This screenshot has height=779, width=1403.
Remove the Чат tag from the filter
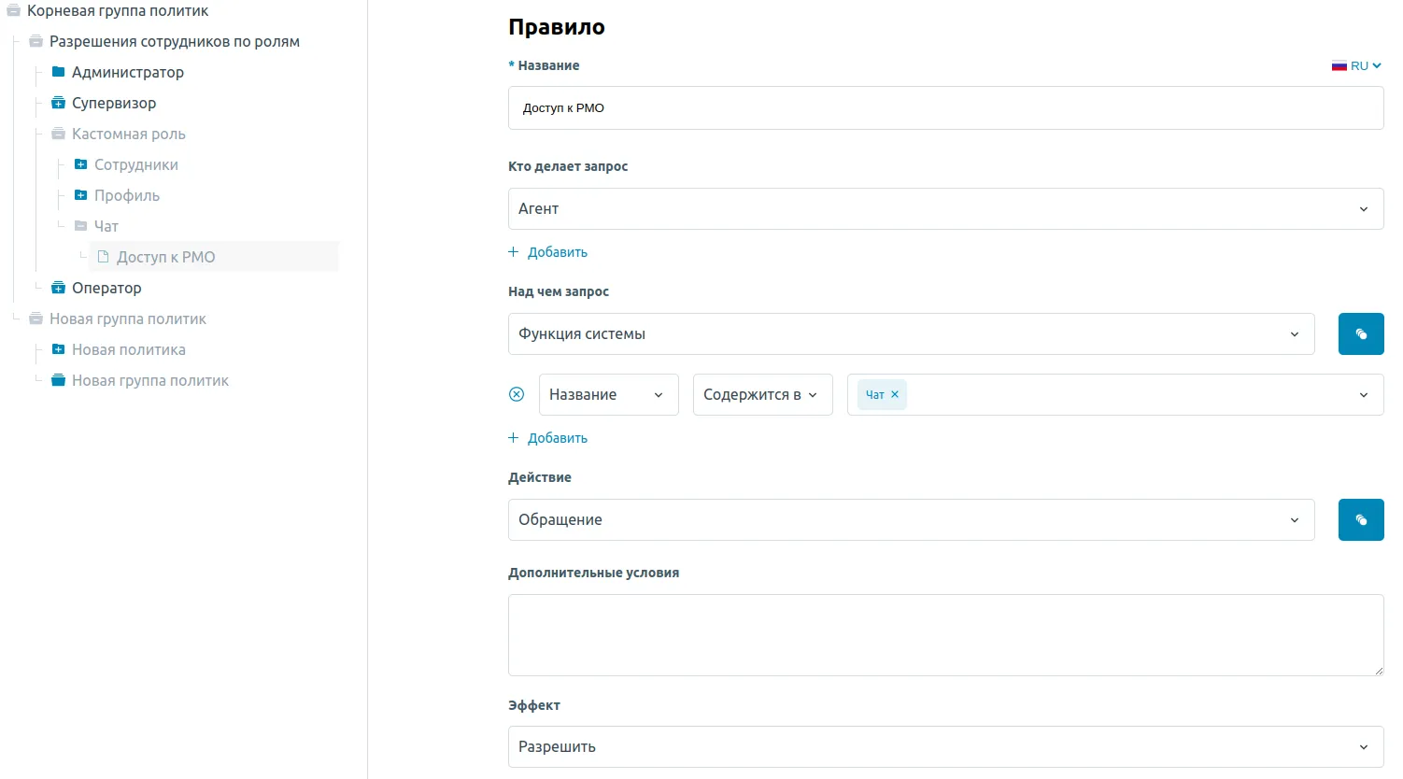895,395
